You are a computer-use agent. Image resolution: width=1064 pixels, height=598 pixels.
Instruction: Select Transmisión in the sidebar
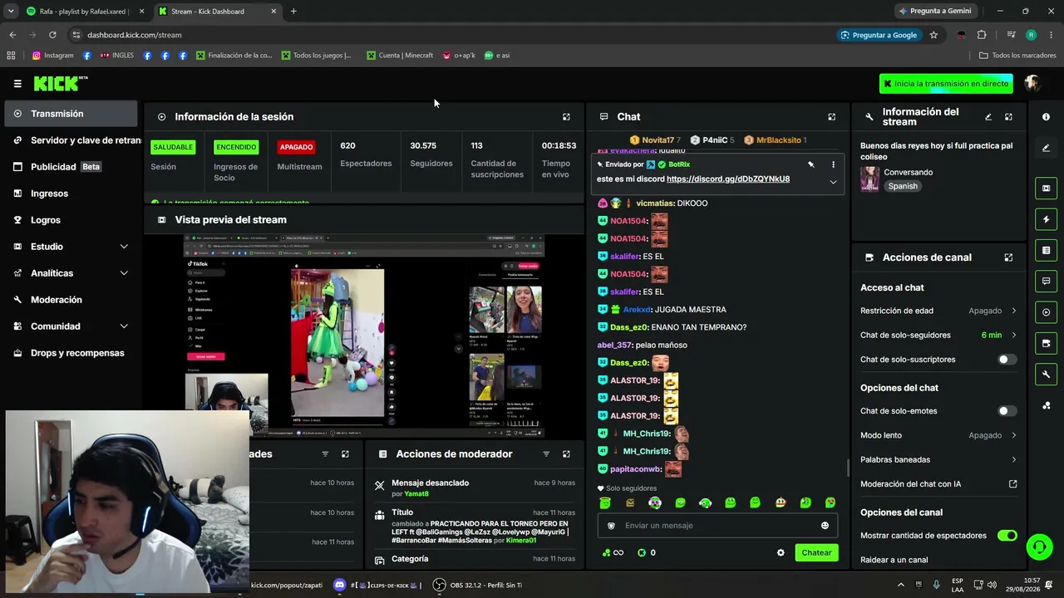[x=71, y=114]
